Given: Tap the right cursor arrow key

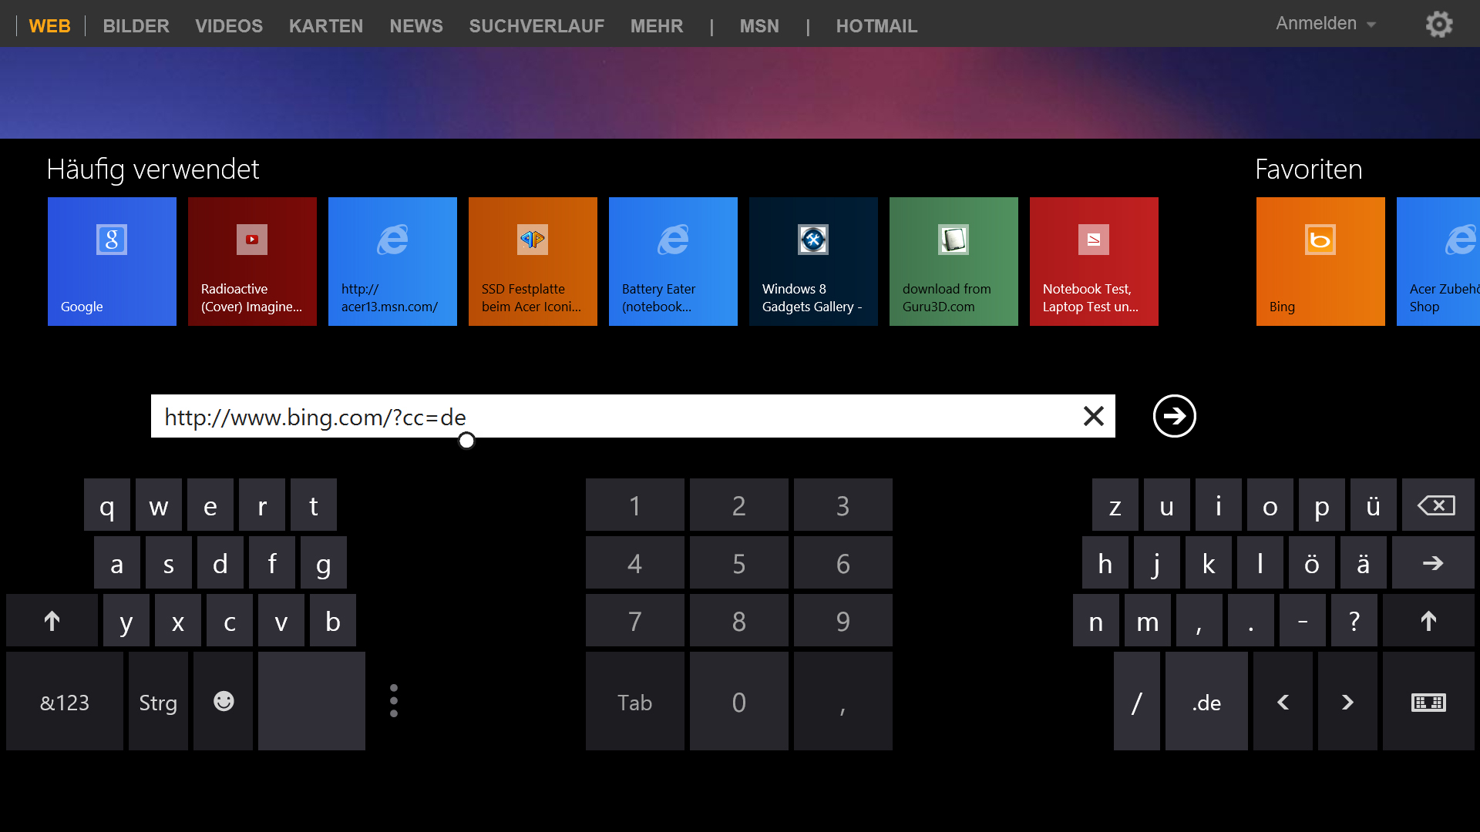Looking at the screenshot, I should click(1347, 701).
